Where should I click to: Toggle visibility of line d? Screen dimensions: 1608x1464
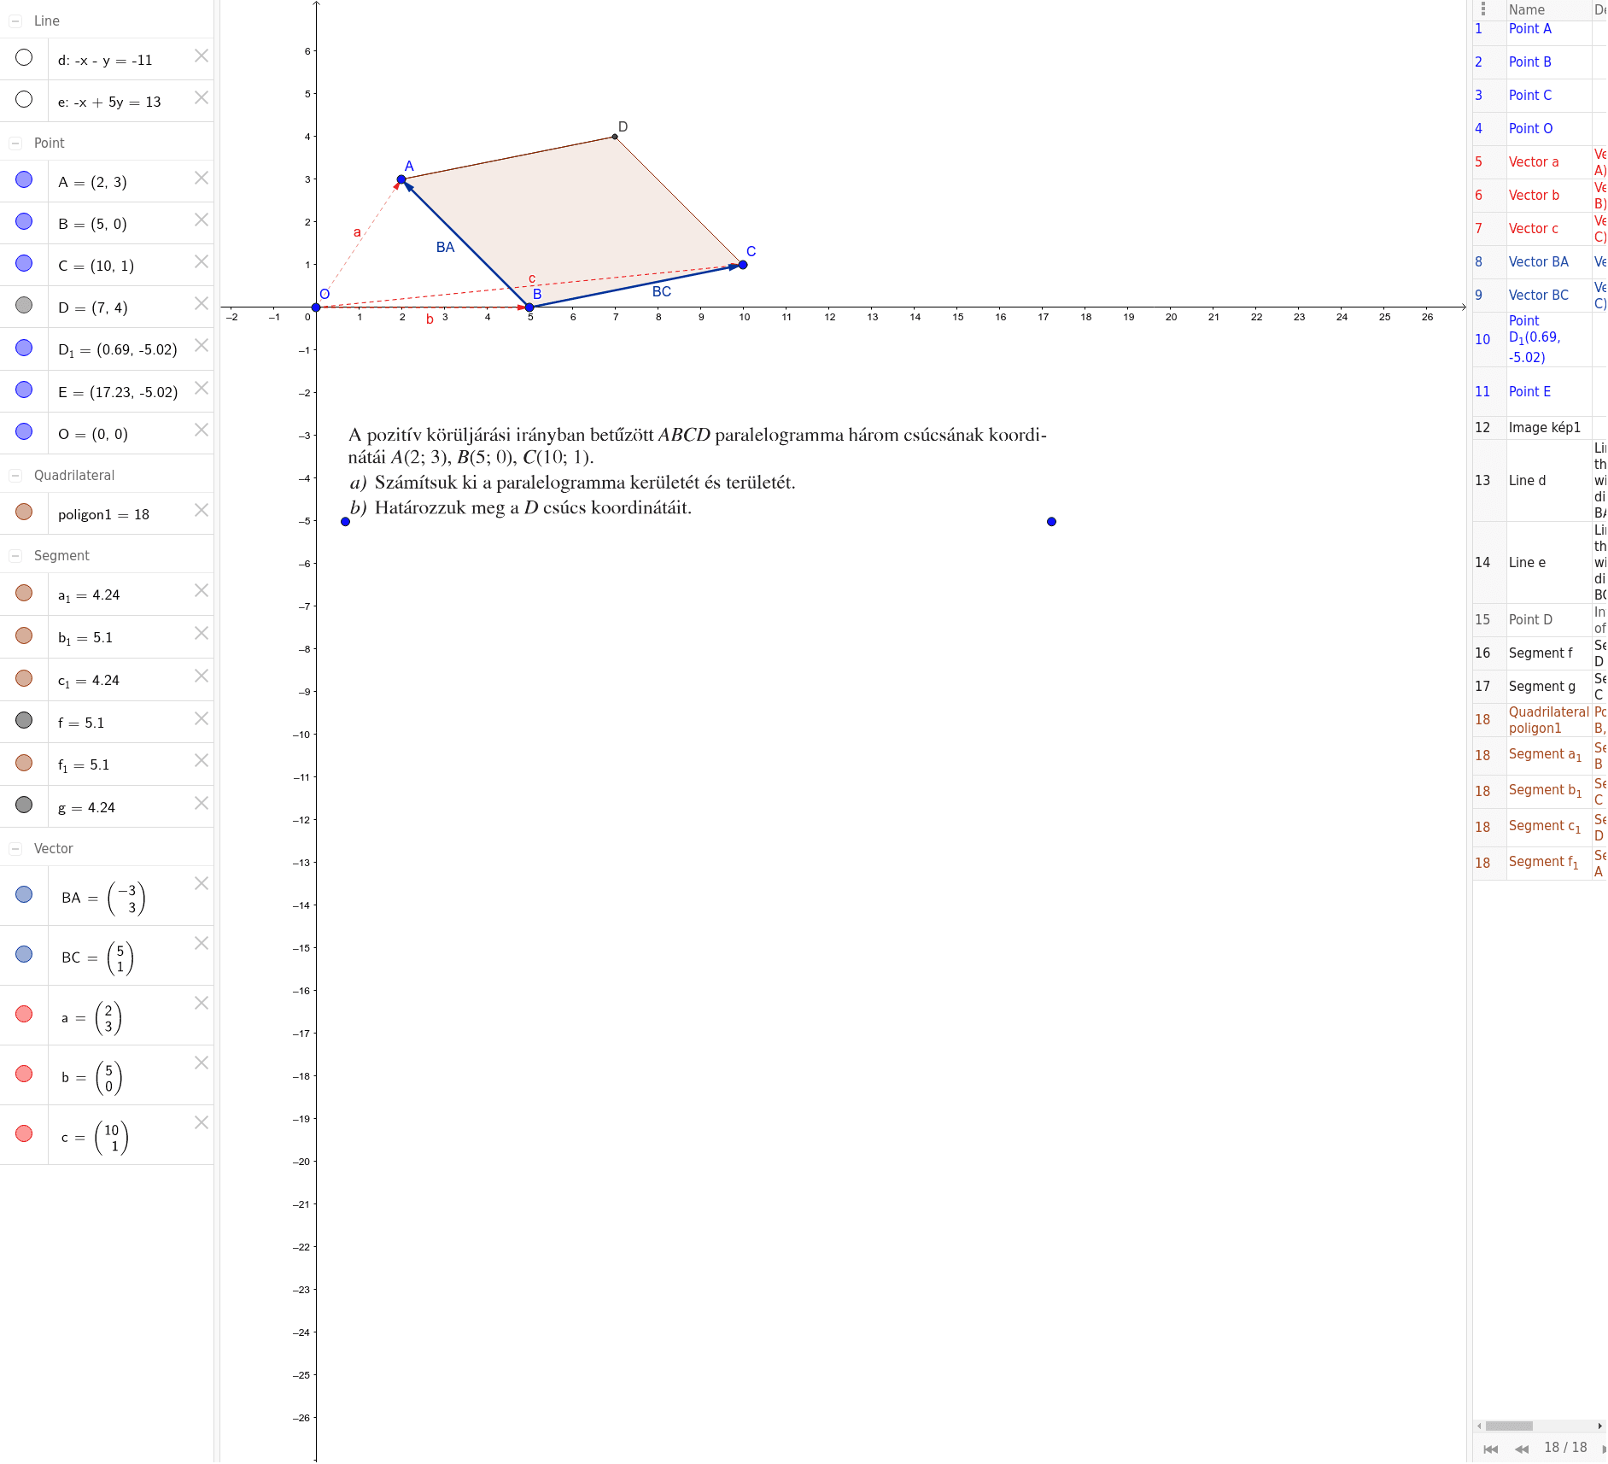point(24,57)
